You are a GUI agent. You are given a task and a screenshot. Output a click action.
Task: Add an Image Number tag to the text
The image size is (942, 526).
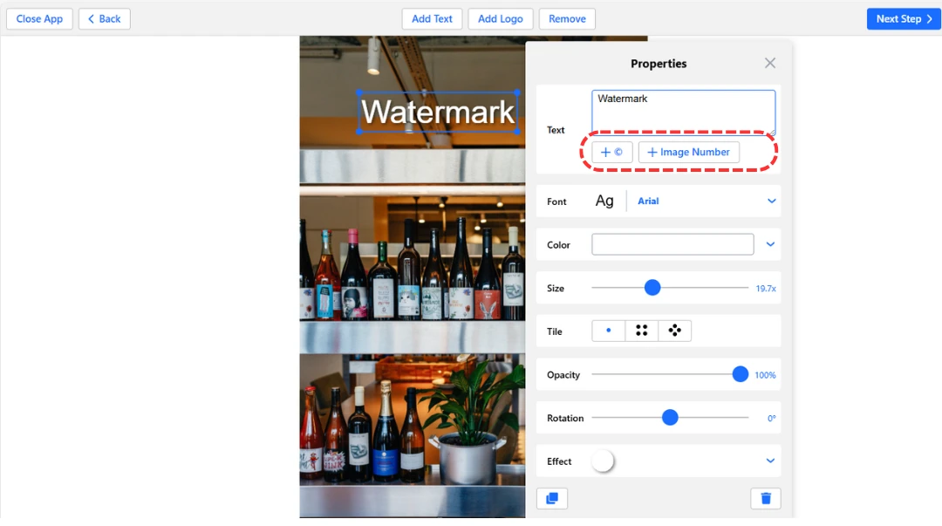click(688, 151)
